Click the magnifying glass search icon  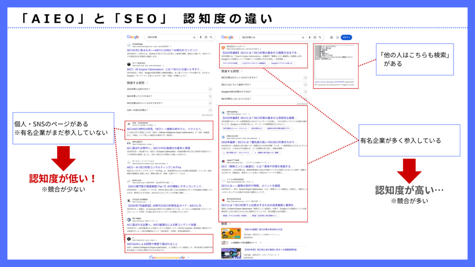(211, 37)
